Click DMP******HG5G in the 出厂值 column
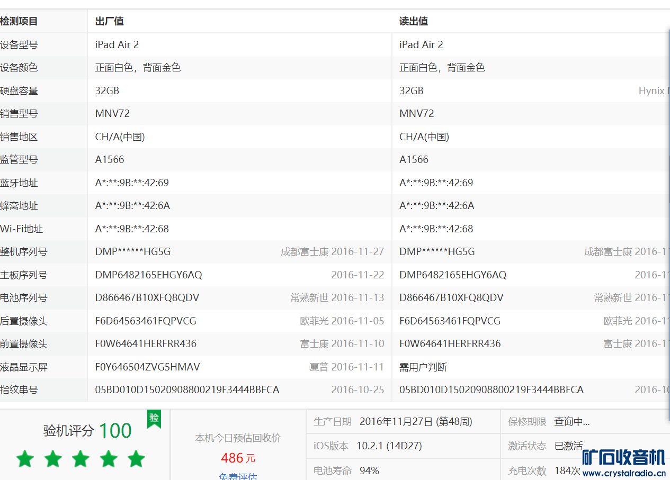 coord(133,252)
